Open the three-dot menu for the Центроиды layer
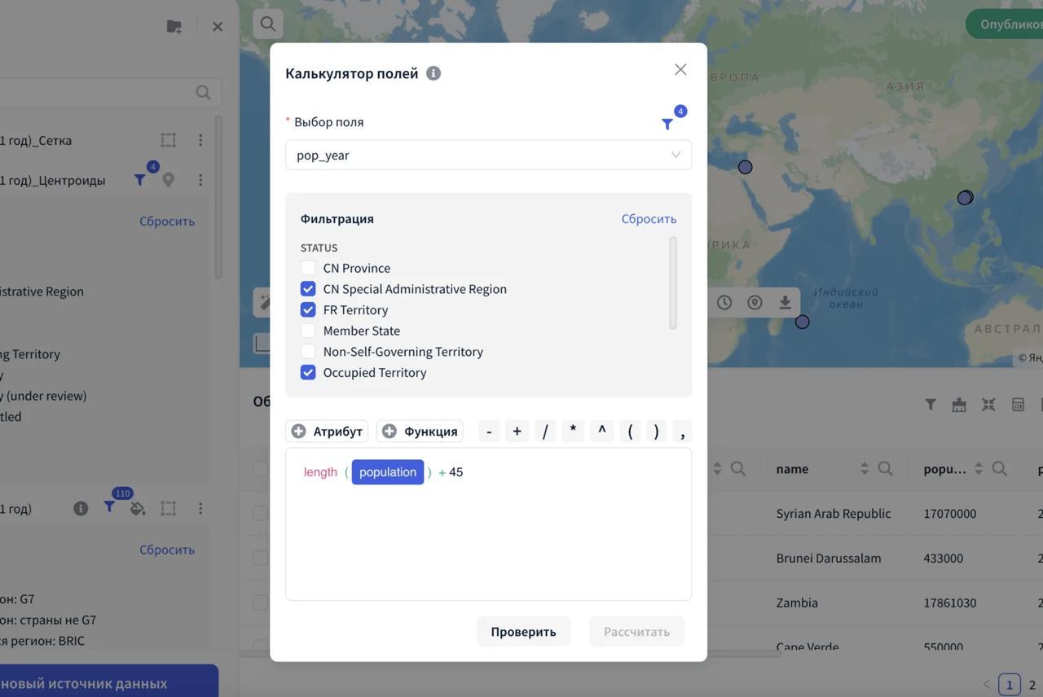 (x=200, y=180)
